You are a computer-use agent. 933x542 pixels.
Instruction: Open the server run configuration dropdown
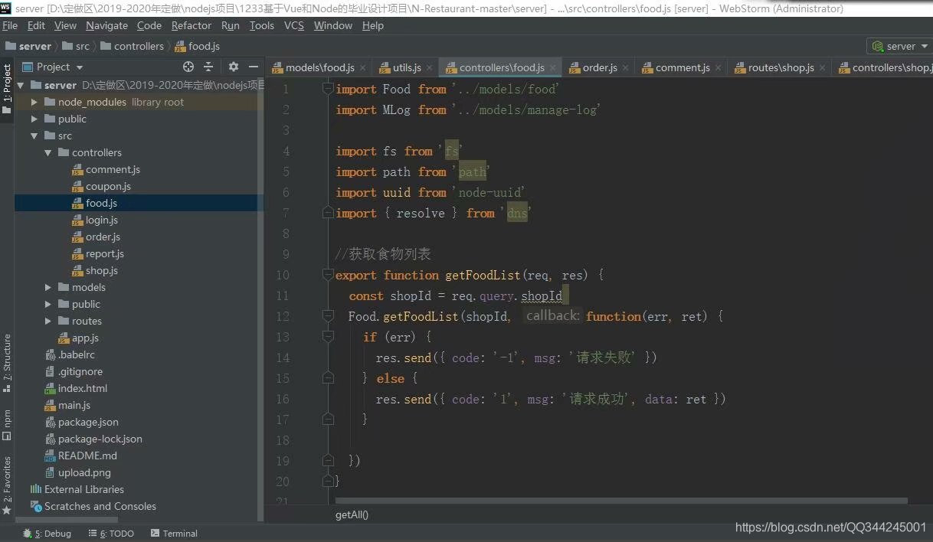(x=899, y=46)
